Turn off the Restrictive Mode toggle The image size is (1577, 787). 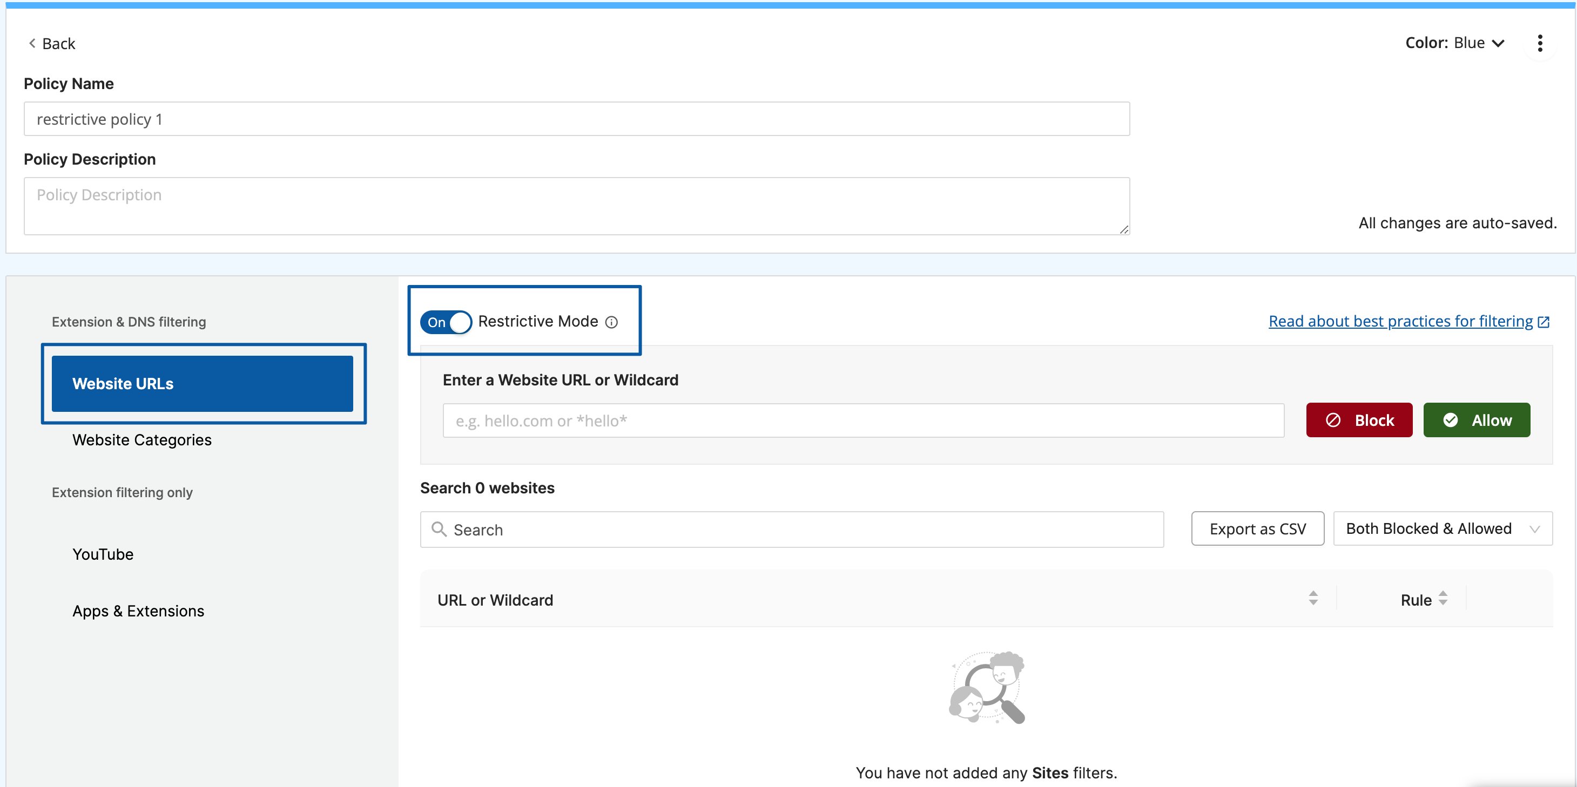[x=446, y=322]
